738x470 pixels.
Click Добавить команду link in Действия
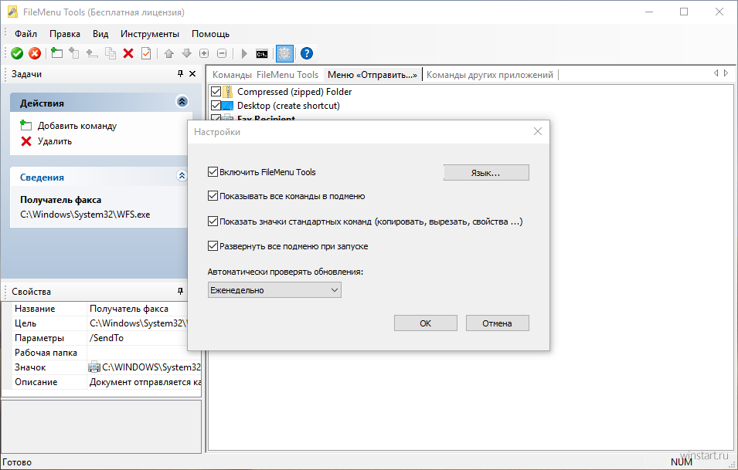pos(77,126)
